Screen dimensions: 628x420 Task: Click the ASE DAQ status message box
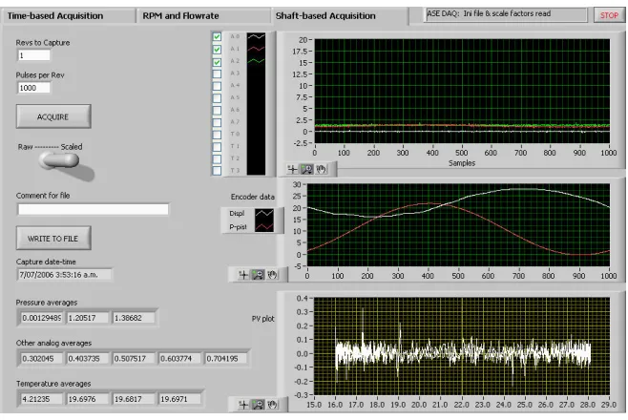click(506, 14)
